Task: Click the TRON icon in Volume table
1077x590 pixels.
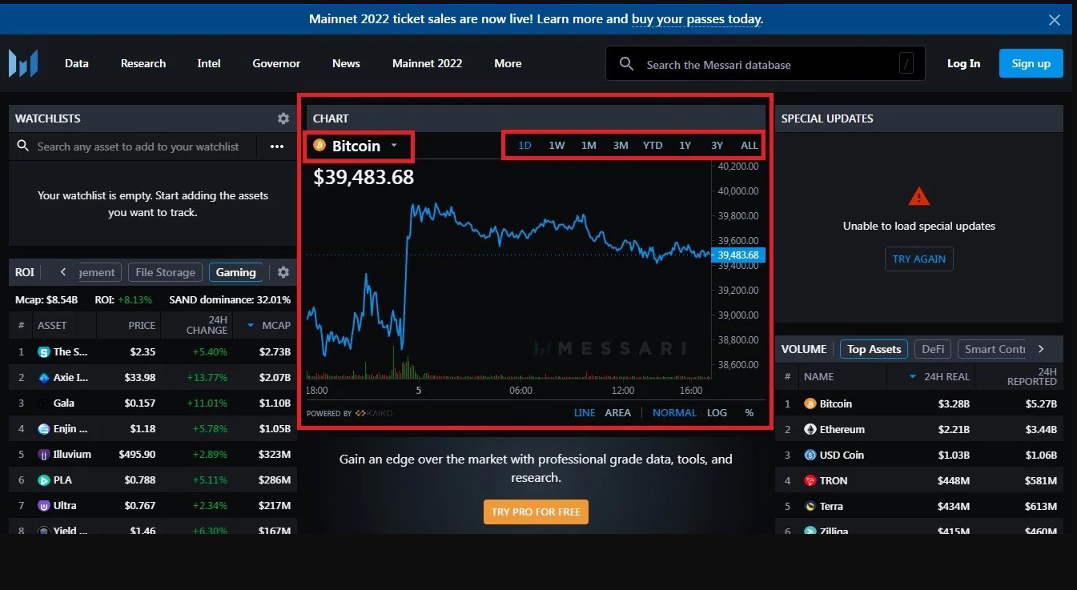Action: (x=810, y=480)
